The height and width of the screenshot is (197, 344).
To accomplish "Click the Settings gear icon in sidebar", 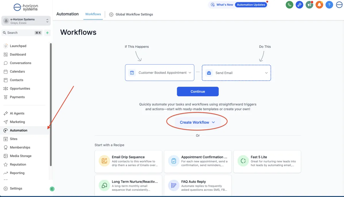I will 6,188.
